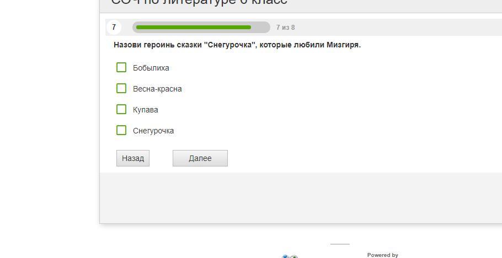502x258 pixels.
Task: Click the question number 7 badge
Action: 114,27
